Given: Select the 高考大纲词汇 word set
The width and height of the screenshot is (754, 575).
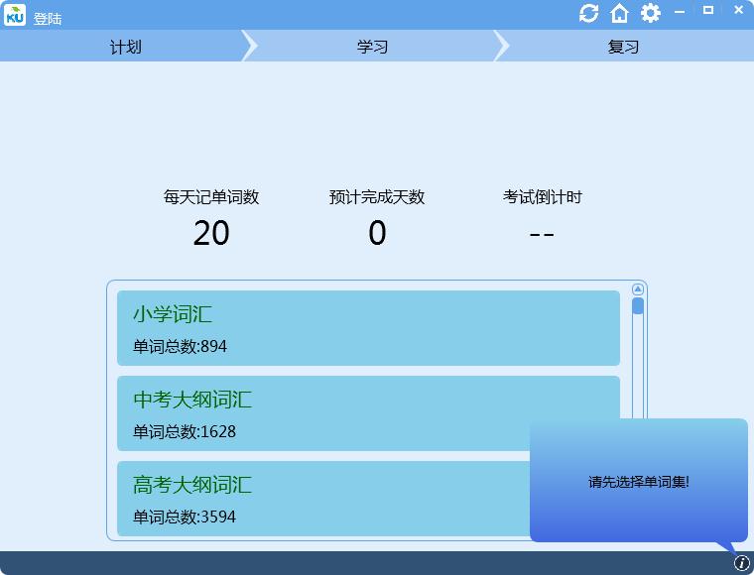Looking at the screenshot, I should (323, 499).
